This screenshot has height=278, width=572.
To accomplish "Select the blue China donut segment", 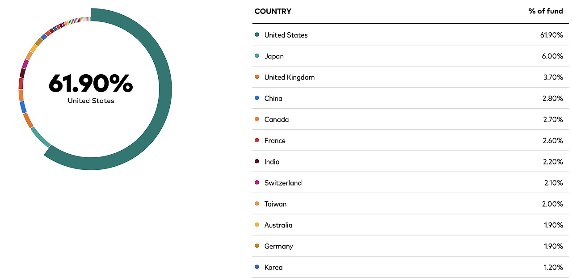I will (23, 107).
